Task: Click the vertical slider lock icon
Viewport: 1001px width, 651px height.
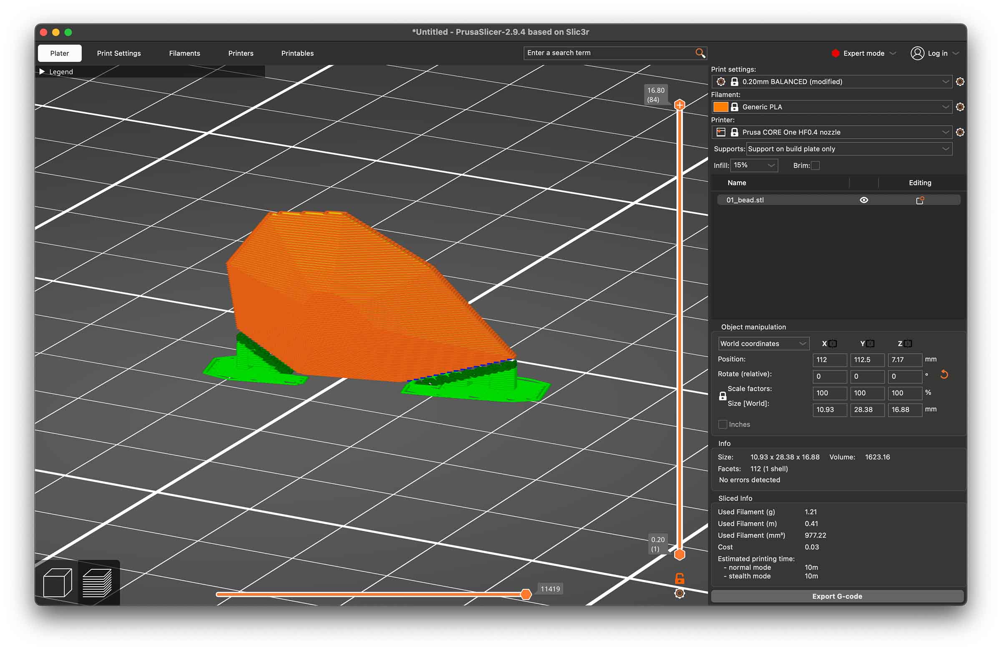Action: [679, 578]
